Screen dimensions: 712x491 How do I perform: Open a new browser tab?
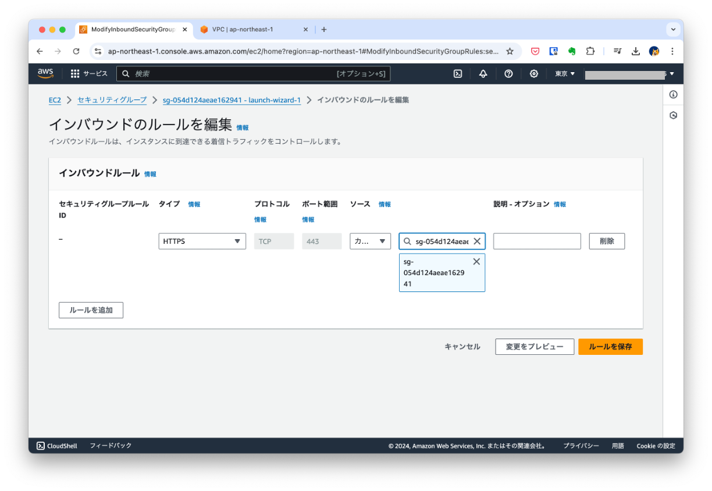[x=324, y=30]
